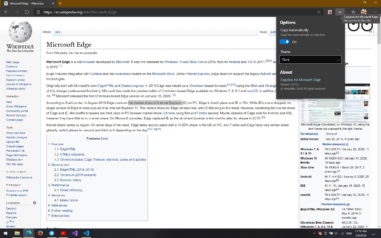Select the Read tab on article
The width and height of the screenshot is (381, 238).
click(x=263, y=32)
